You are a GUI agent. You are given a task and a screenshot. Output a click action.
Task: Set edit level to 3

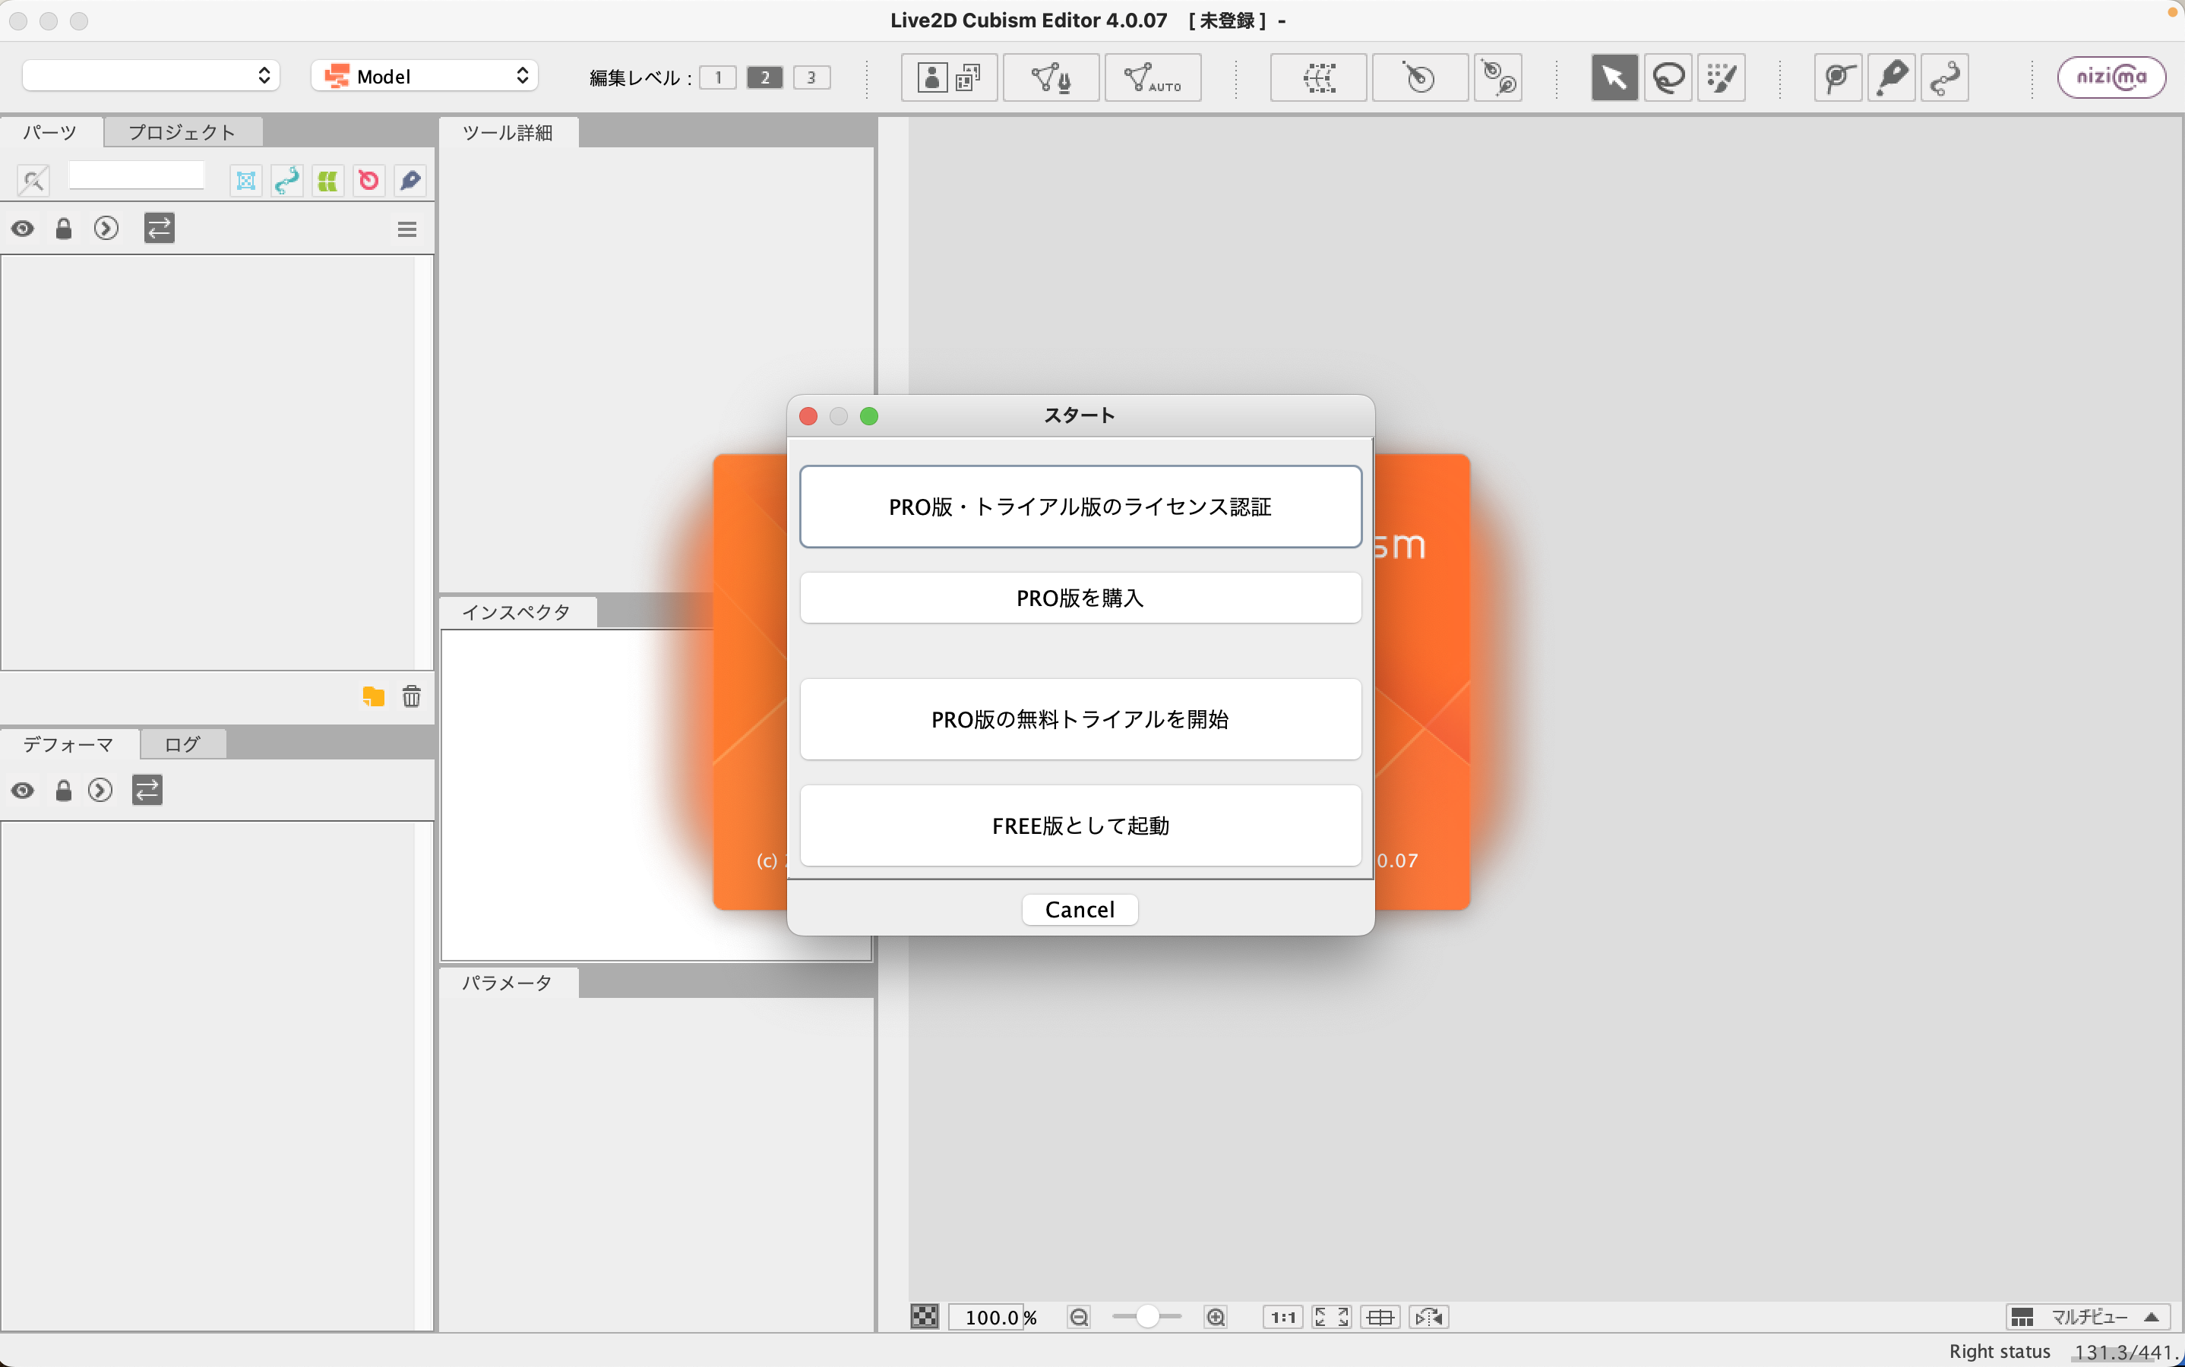pyautogui.click(x=811, y=77)
